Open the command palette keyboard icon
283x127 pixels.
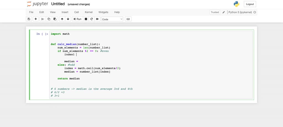[128, 19]
